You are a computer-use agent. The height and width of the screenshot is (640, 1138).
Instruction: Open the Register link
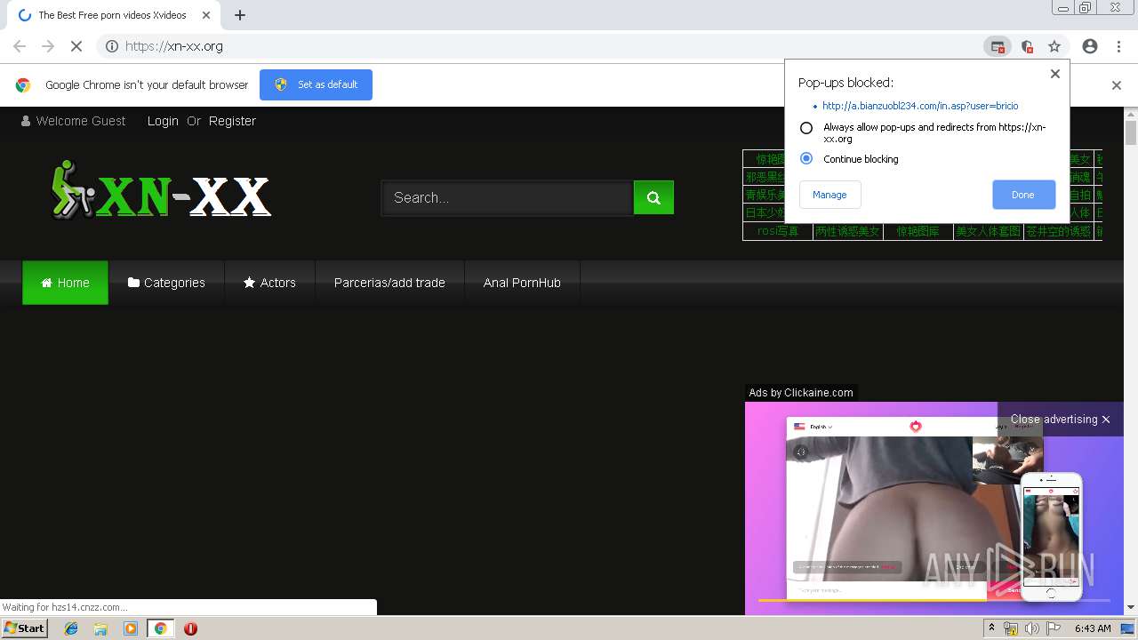(232, 121)
